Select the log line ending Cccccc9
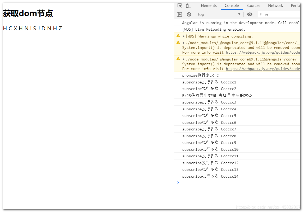Screen dimensions: 303x212 pos(237,143)
